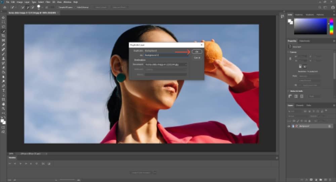Set canvas to portrait orientation in Properties
The image size is (336, 182).
point(300,66)
